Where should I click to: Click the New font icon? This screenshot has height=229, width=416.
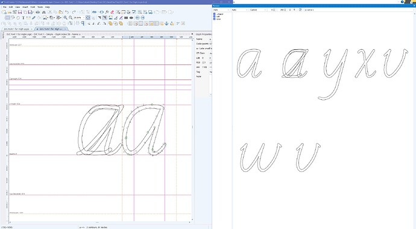pyautogui.click(x=4, y=12)
